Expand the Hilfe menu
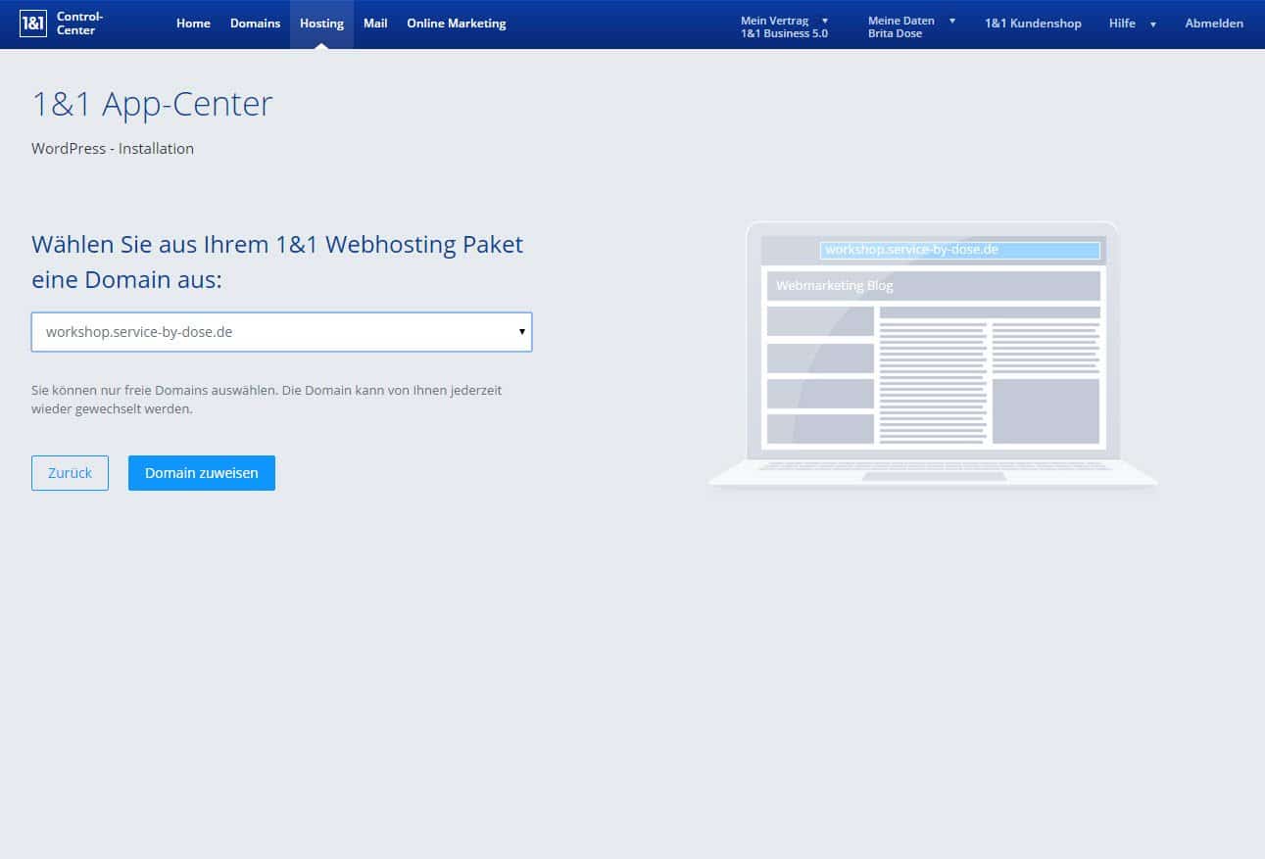Image resolution: width=1265 pixels, height=859 pixels. (x=1132, y=24)
